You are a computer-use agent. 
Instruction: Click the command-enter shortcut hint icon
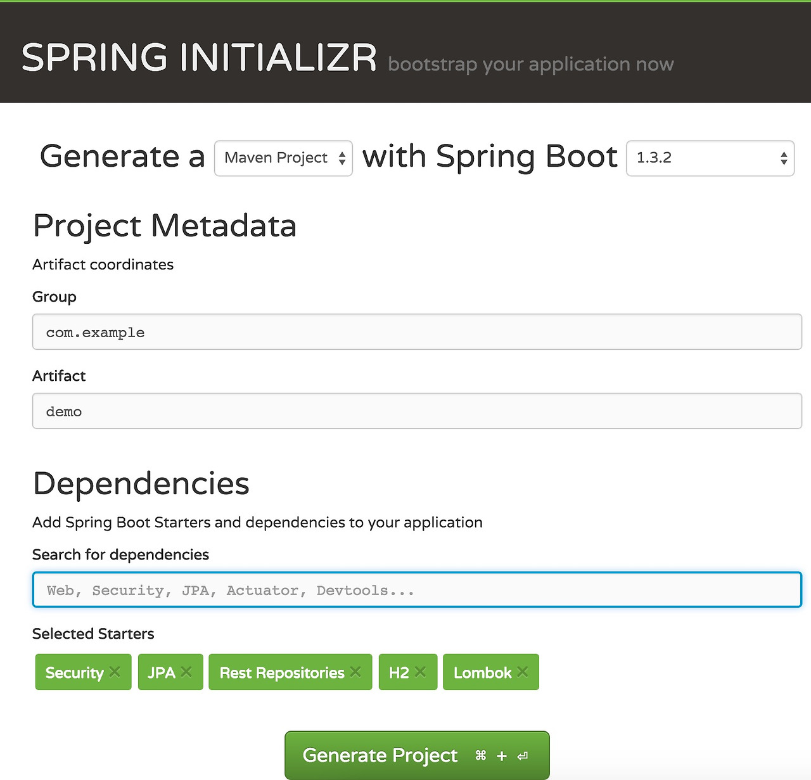(501, 755)
